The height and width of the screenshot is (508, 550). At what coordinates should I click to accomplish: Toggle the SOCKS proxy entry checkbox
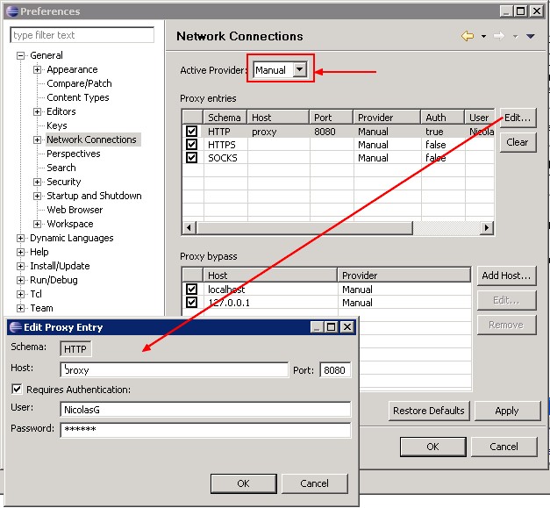(x=192, y=158)
